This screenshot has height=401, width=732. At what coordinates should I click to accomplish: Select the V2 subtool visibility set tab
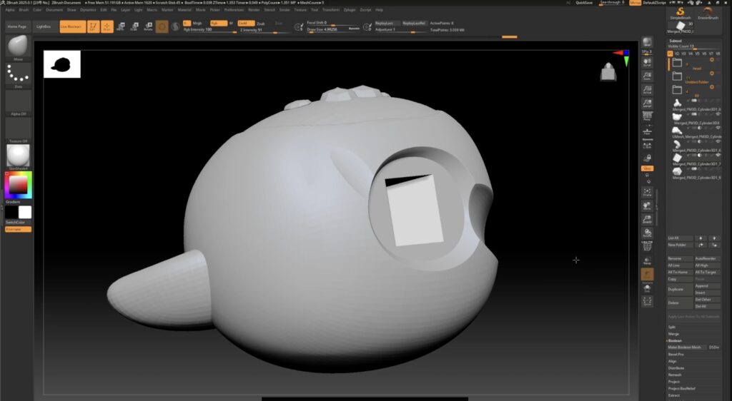(x=676, y=54)
